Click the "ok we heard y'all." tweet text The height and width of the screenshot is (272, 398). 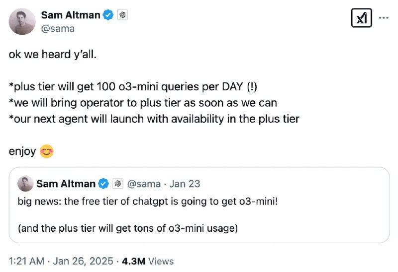click(x=52, y=54)
